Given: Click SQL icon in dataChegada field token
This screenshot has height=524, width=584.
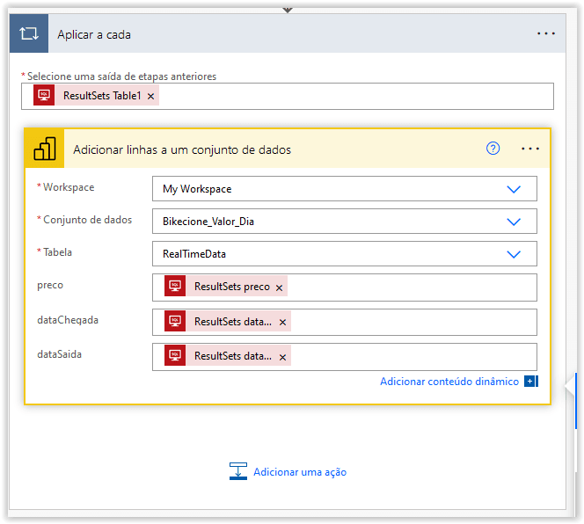Looking at the screenshot, I should click(175, 321).
